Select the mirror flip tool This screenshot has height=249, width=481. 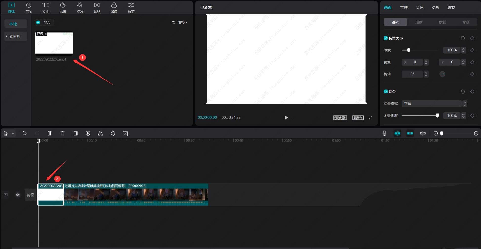100,133
